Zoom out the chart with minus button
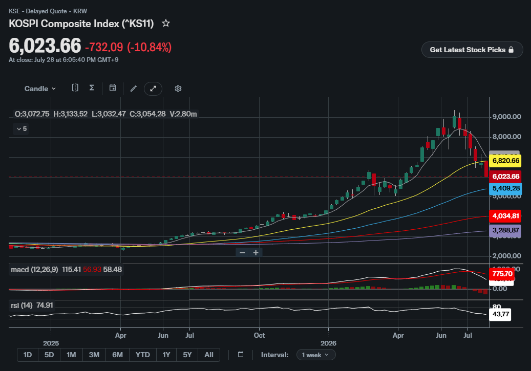The height and width of the screenshot is (371, 531). tap(242, 252)
